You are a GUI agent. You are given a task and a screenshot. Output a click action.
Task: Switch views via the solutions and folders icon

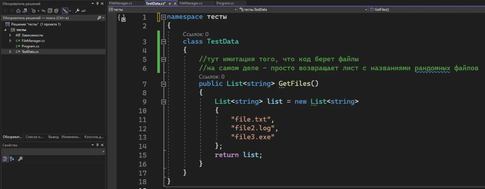click(24, 11)
